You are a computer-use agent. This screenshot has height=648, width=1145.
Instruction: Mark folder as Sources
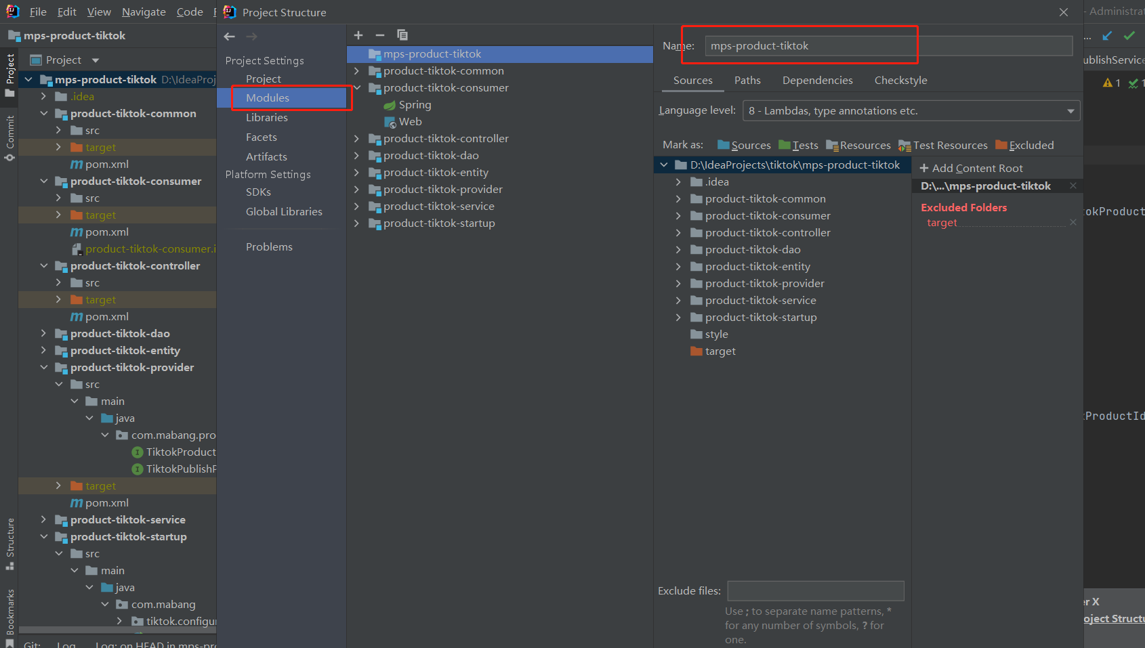(744, 145)
